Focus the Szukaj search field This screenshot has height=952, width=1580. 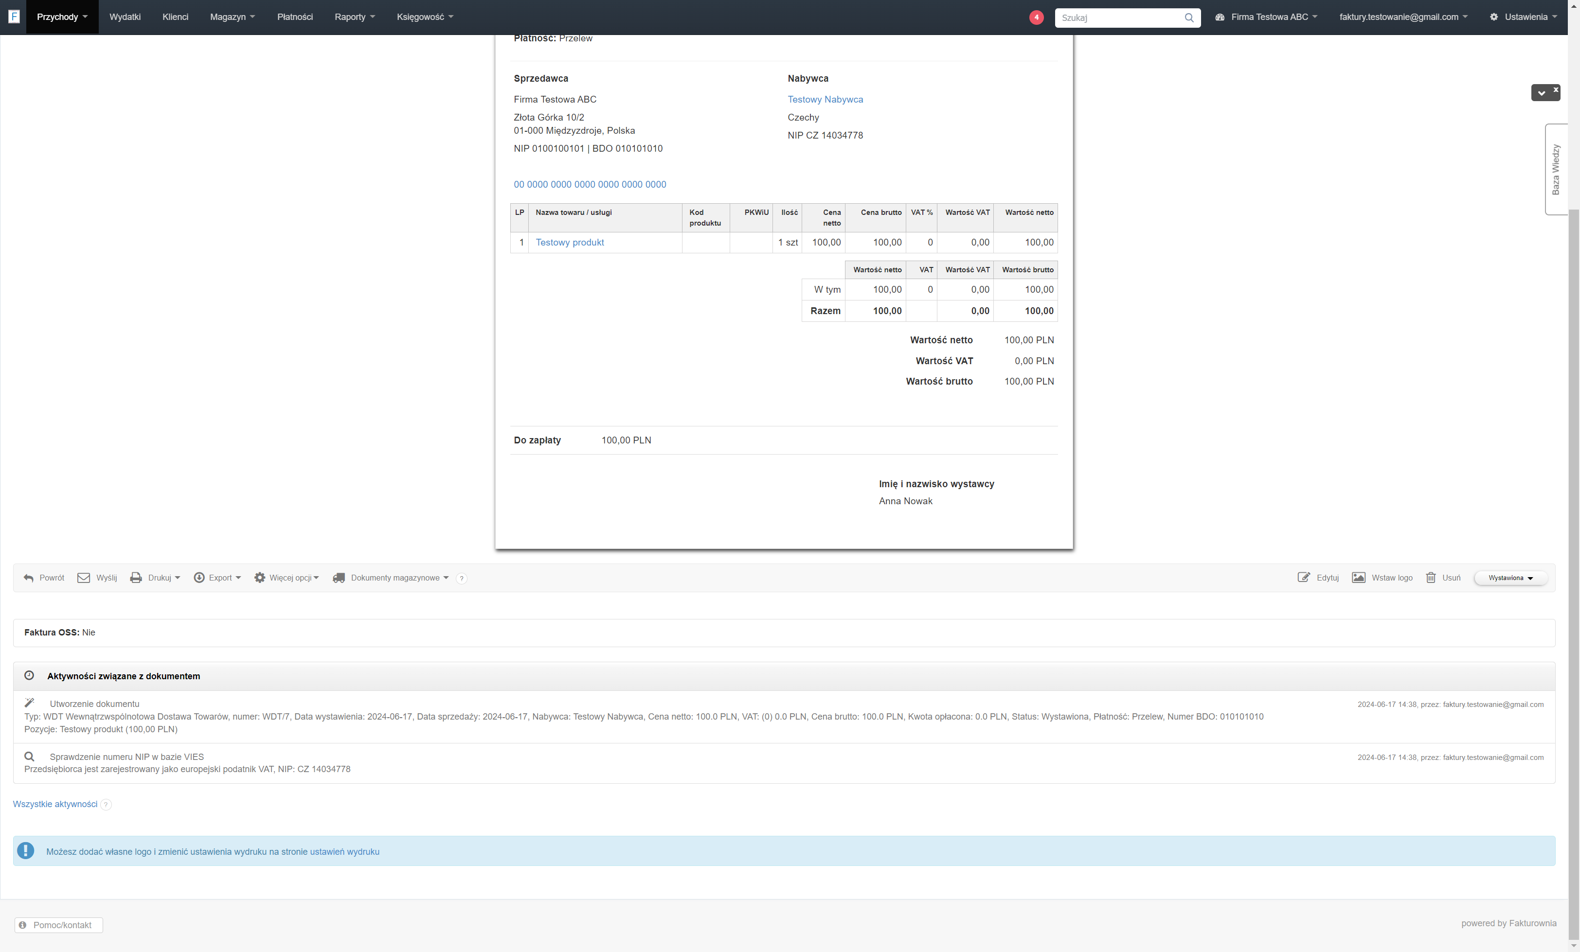point(1119,18)
